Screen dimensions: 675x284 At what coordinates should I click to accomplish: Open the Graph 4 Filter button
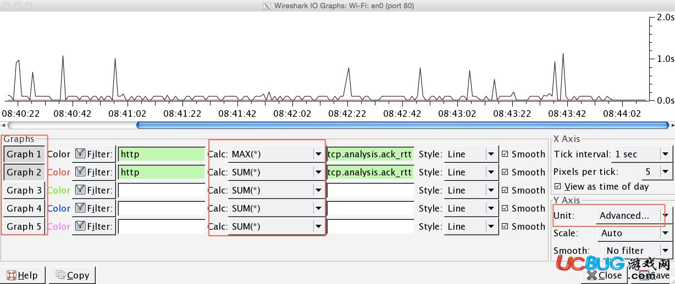tap(94, 208)
